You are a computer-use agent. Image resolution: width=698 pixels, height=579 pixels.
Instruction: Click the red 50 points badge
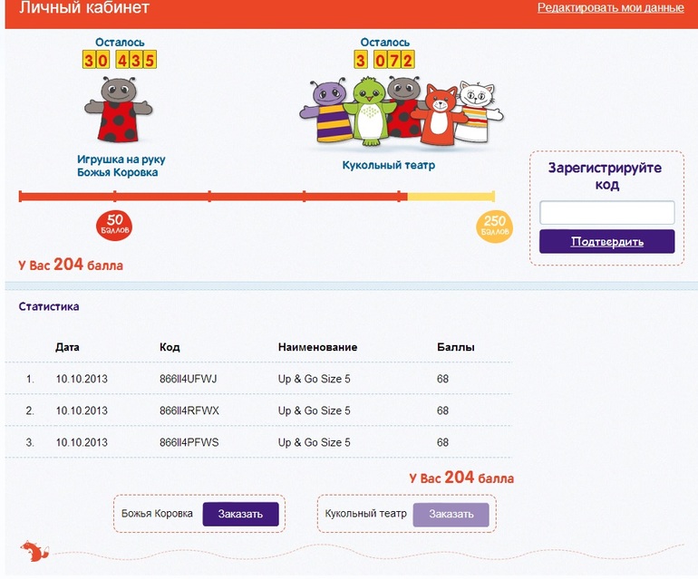[114, 224]
